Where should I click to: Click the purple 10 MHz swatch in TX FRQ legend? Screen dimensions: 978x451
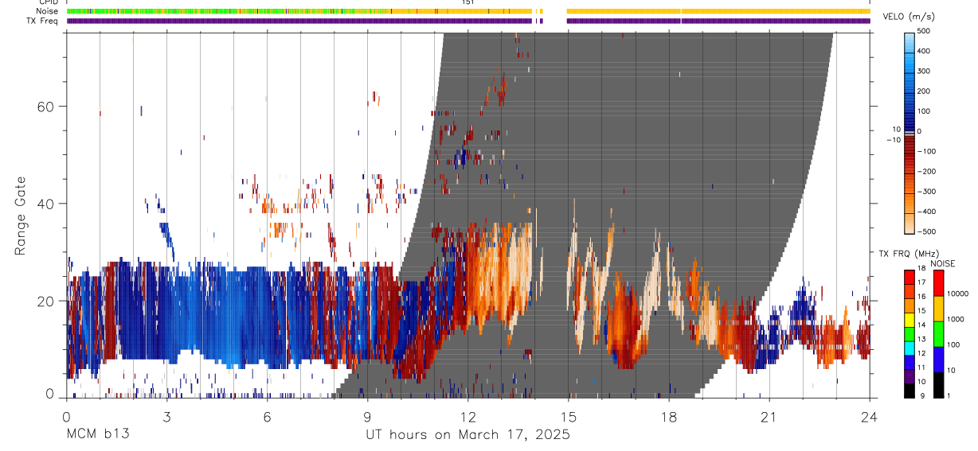coord(910,376)
